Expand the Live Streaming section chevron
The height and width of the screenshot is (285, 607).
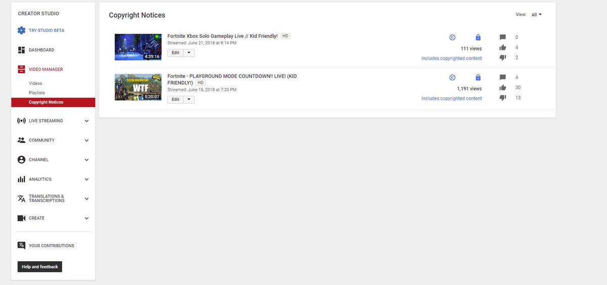86,121
